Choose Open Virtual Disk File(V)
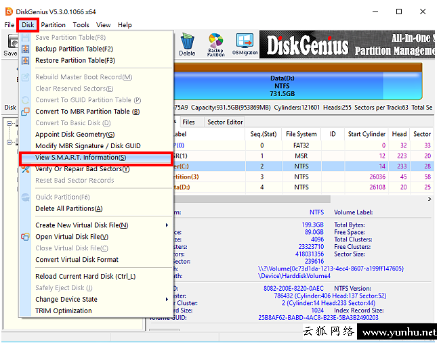This screenshot has height=347, width=439. (72, 237)
